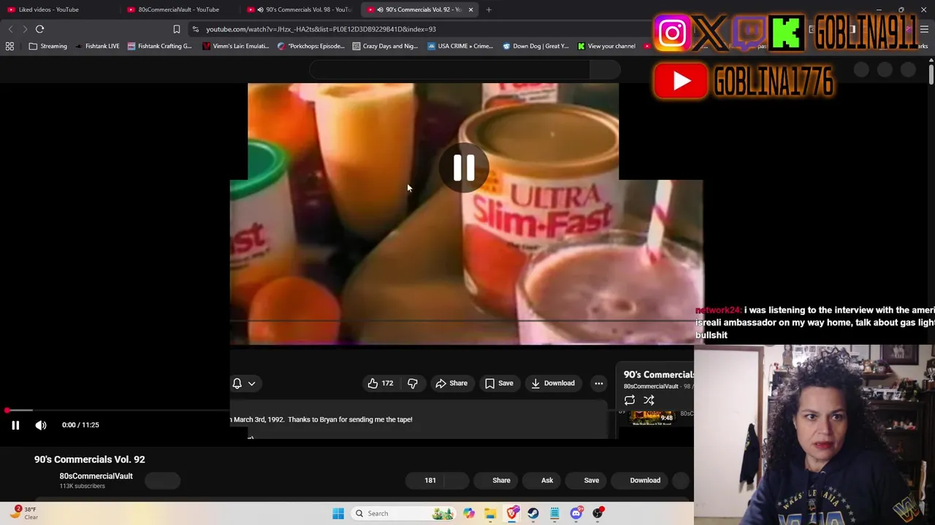Like the video with the thumbs-up showing 172

click(x=380, y=384)
